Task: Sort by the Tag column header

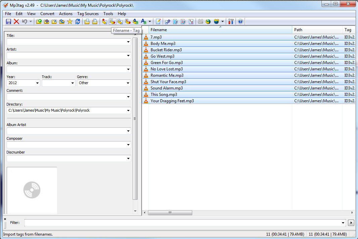Action: tap(349, 29)
